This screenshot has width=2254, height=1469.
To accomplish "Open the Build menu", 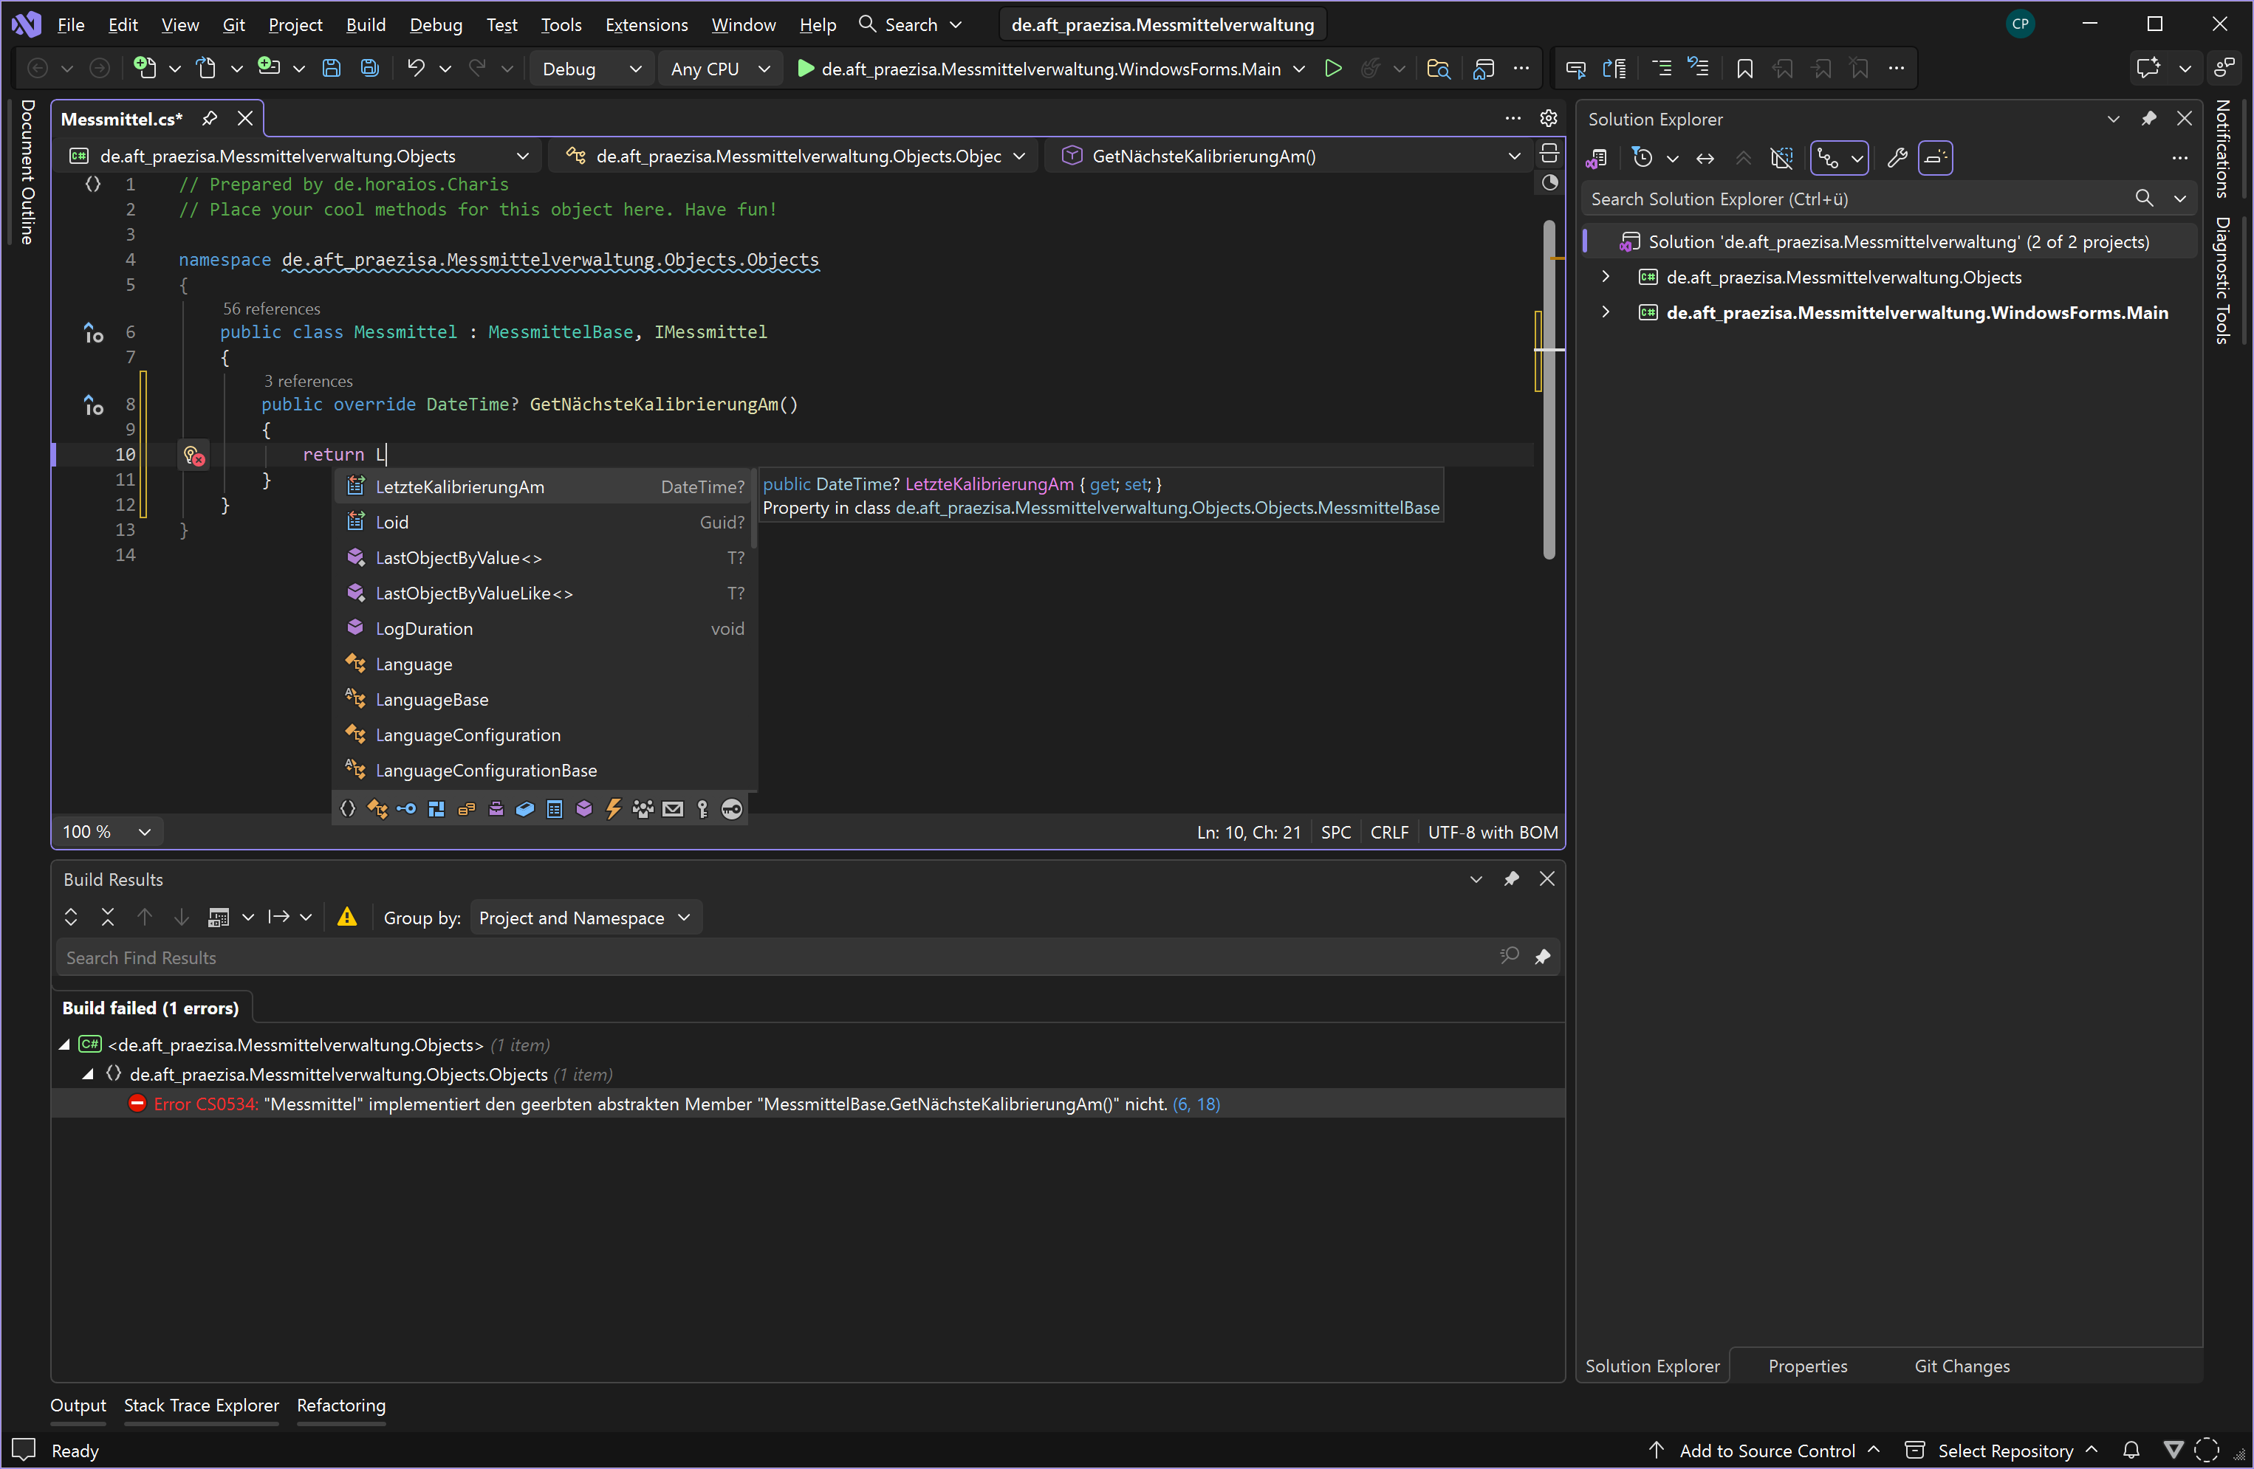I will (x=366, y=24).
